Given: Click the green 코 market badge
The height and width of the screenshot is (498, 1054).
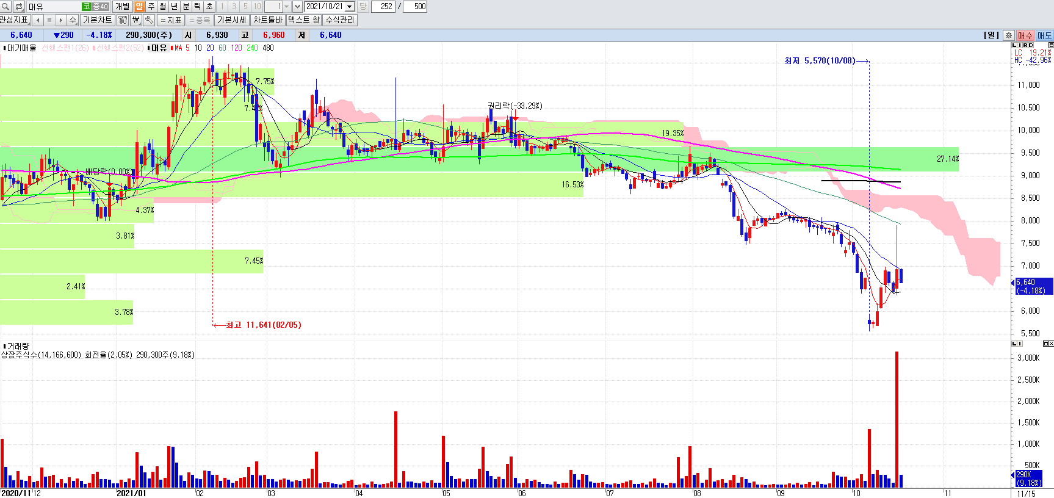Looking at the screenshot, I should click(x=87, y=6).
